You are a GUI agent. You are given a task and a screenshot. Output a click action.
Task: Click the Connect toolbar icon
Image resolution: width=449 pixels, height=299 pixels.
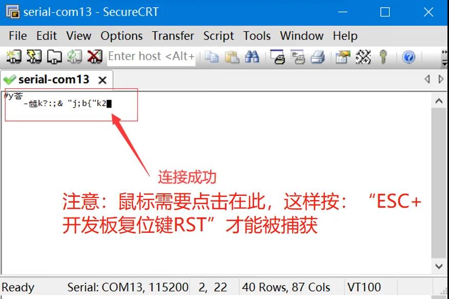(14, 56)
